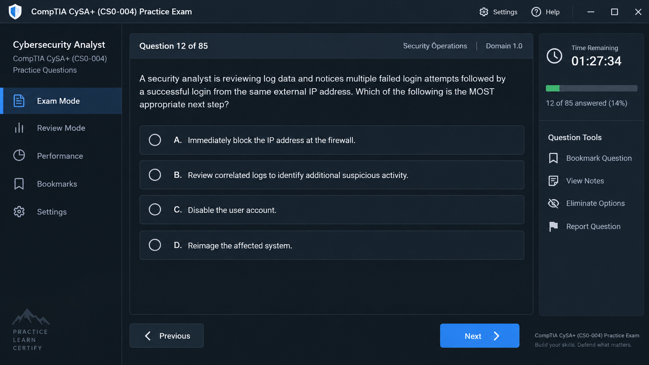Switch to Review Mode in sidebar
Image resolution: width=649 pixels, height=365 pixels.
click(x=61, y=128)
